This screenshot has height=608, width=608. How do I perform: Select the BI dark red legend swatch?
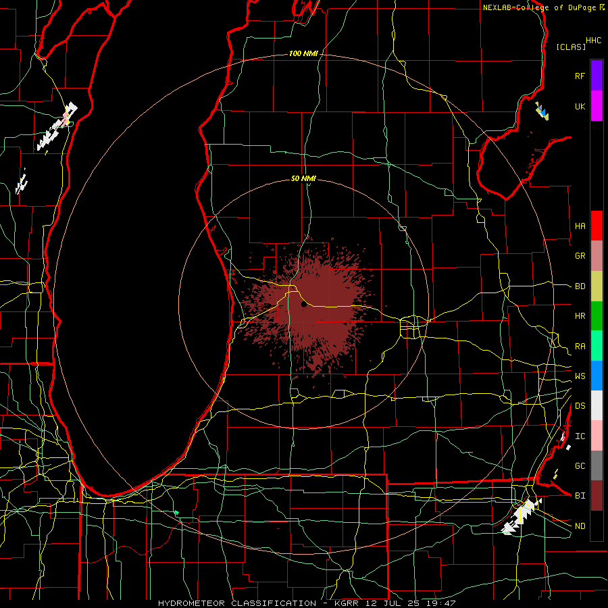pos(597,496)
